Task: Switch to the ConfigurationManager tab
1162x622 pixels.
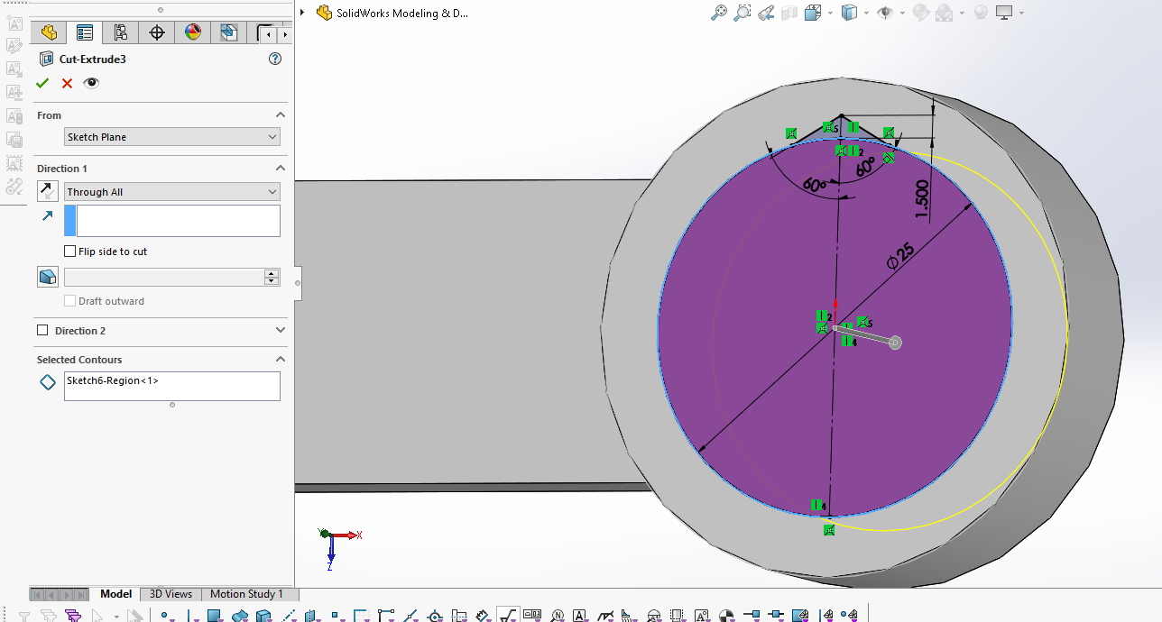Action: (x=120, y=33)
